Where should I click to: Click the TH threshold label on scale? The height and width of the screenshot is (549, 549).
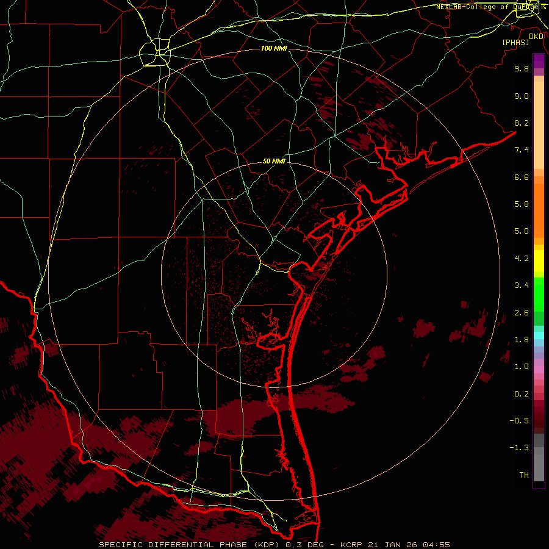524,475
